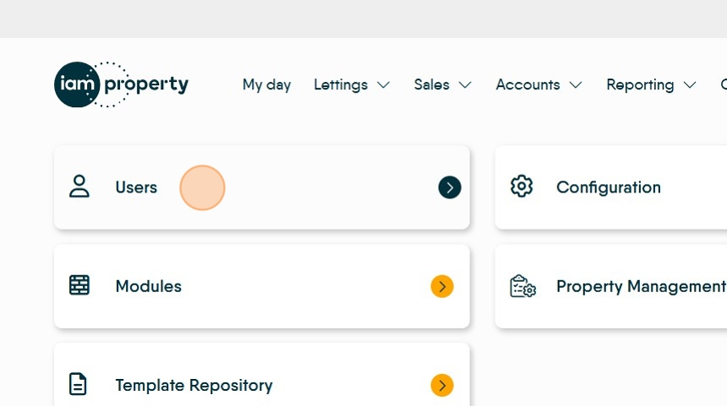Expand the Sales dropdown chevron
The image size is (727, 406).
click(x=465, y=85)
